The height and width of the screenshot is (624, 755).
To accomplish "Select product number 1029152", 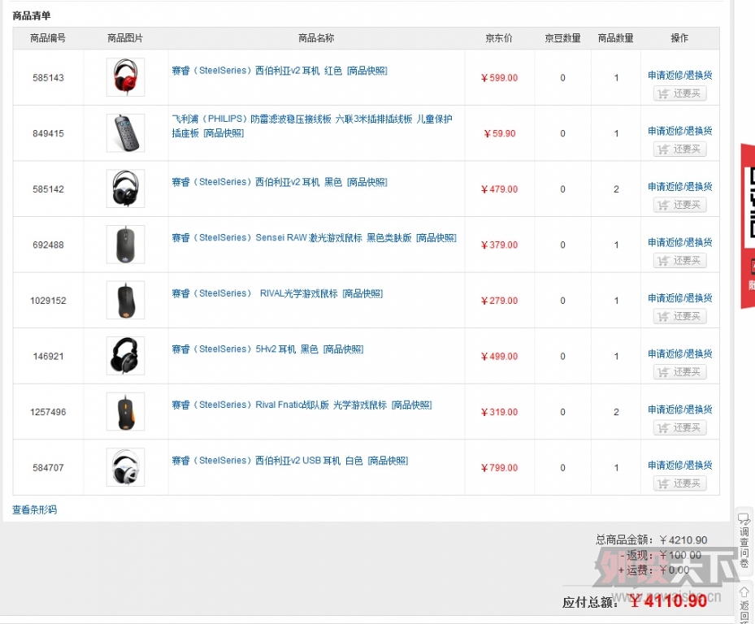I will [48, 301].
